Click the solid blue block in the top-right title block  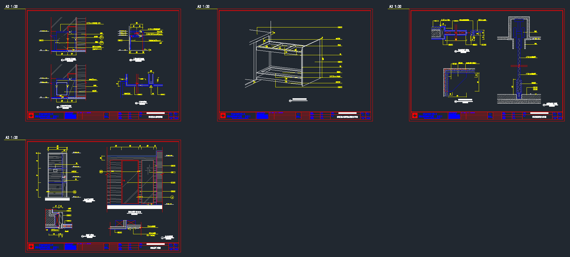click(x=454, y=116)
